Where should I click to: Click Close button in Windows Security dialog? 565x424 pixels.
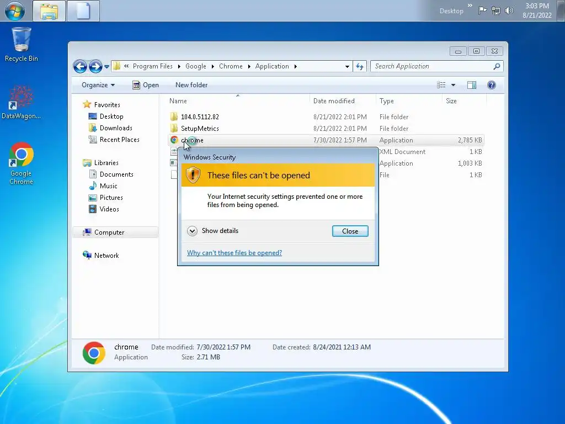pos(350,231)
